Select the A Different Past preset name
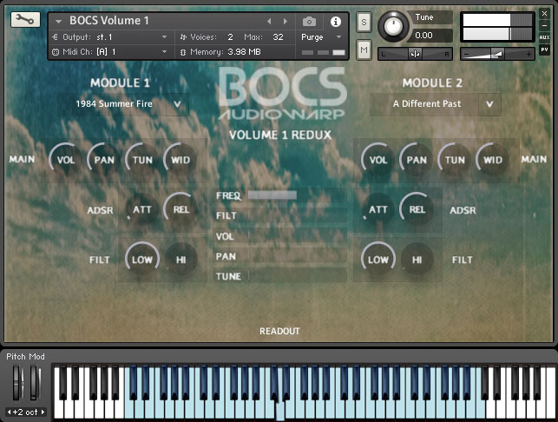The image size is (558, 422). click(x=427, y=104)
